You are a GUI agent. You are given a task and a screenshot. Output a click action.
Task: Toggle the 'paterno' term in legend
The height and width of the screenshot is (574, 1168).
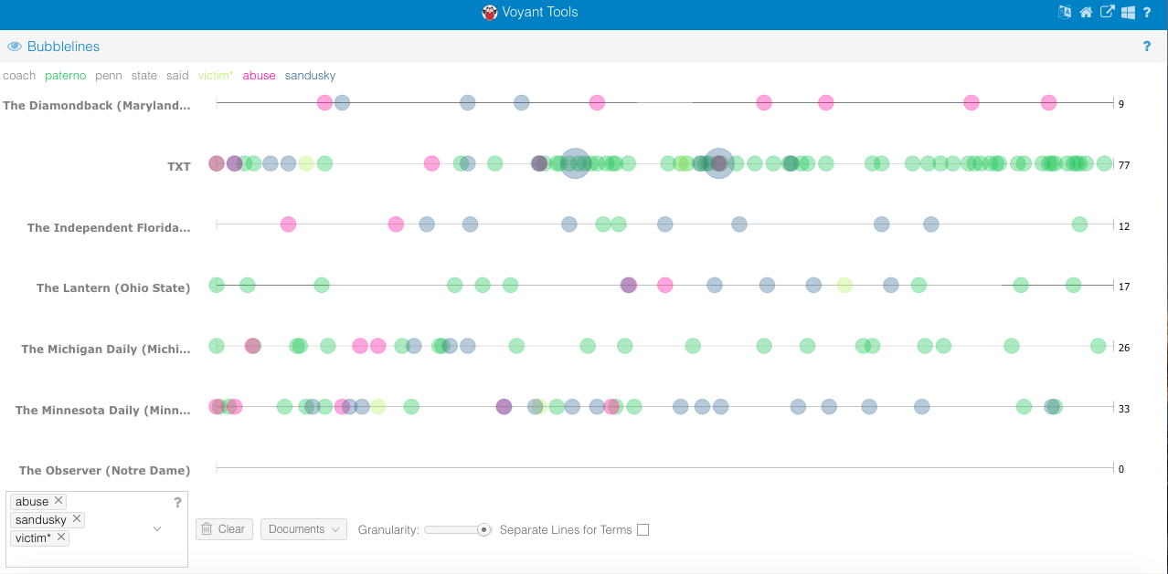(65, 76)
